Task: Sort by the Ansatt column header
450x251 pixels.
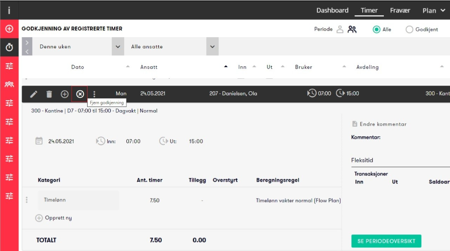Action: (149, 67)
